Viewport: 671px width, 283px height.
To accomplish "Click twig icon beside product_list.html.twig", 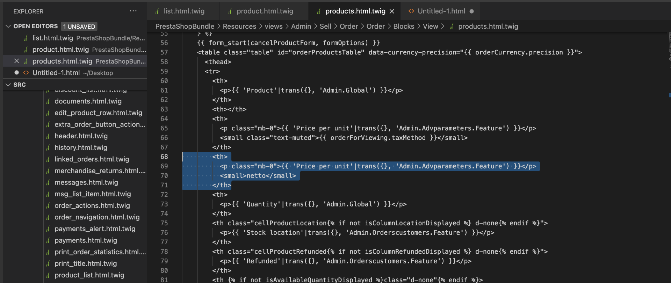I will (48, 275).
